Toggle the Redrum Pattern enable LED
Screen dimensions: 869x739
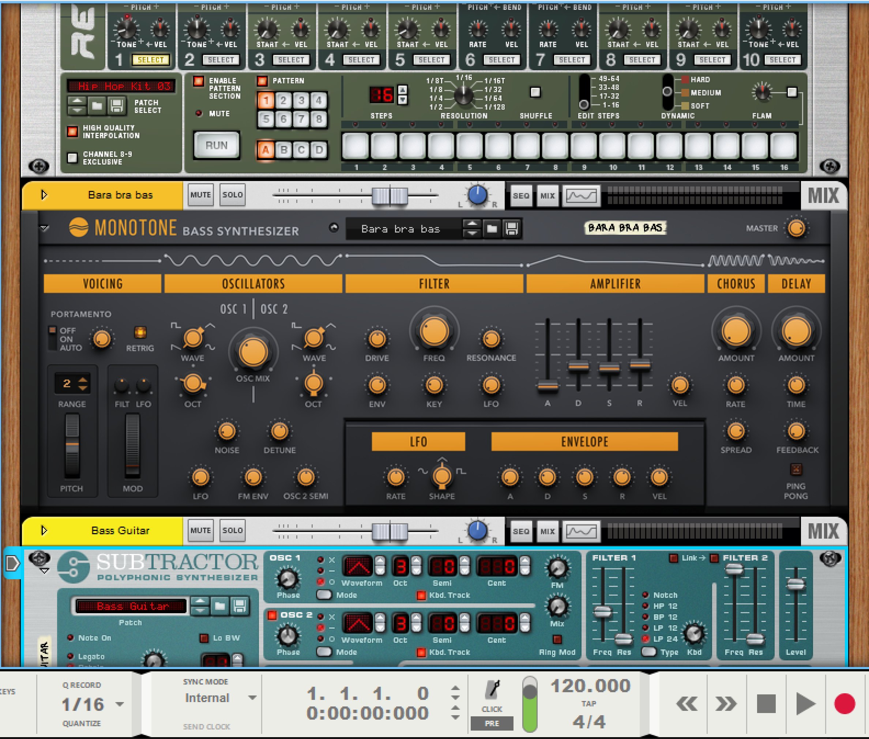pos(262,80)
